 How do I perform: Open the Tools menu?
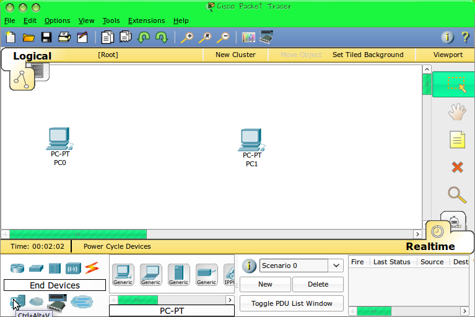(x=111, y=20)
